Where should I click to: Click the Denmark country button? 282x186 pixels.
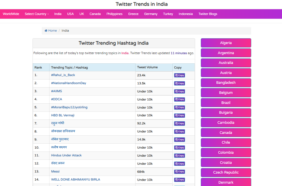tap(226, 182)
